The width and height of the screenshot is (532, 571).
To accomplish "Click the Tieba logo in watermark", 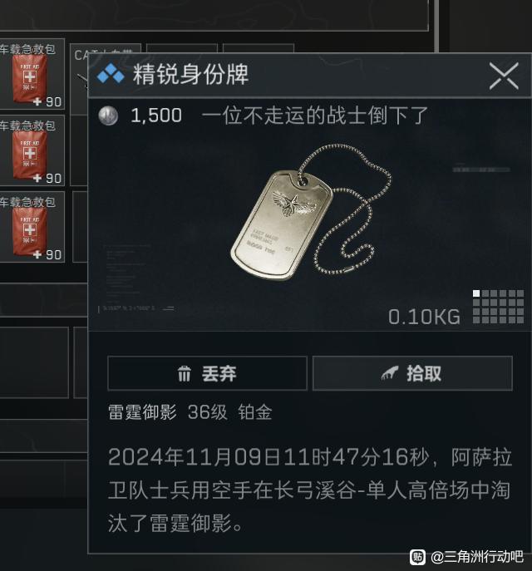I will click(x=417, y=557).
